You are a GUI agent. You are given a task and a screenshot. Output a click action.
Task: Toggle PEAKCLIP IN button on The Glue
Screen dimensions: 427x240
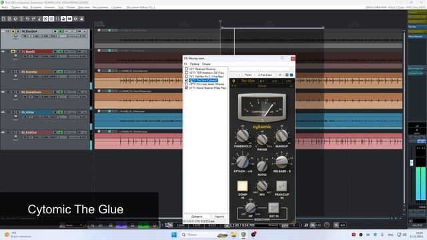282,186
